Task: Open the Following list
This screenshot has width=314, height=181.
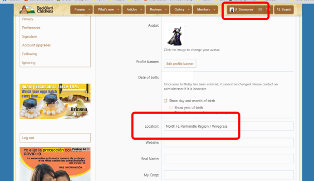Action: [29, 54]
